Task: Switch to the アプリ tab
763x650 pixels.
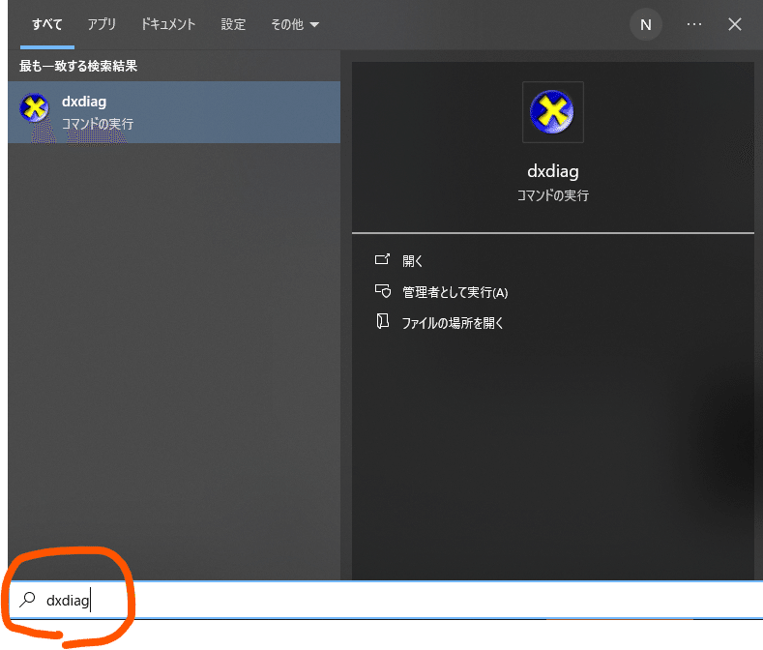Action: [102, 24]
